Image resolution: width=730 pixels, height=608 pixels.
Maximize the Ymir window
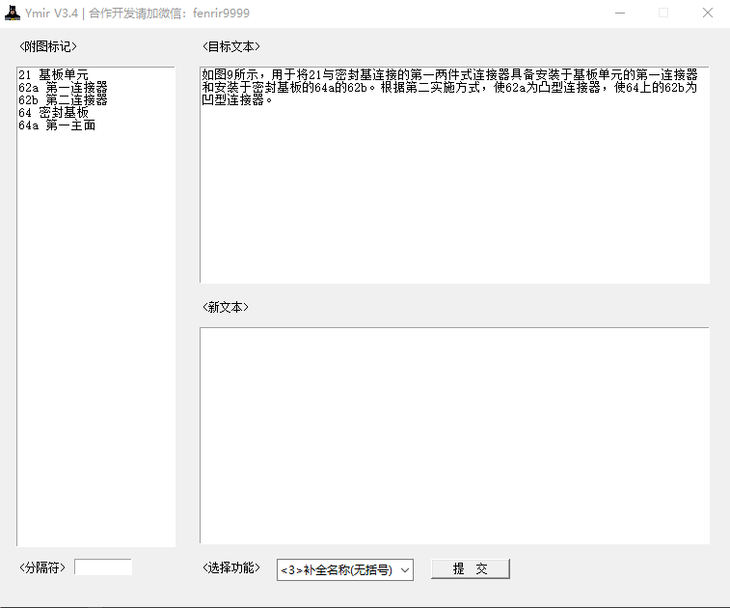[663, 14]
